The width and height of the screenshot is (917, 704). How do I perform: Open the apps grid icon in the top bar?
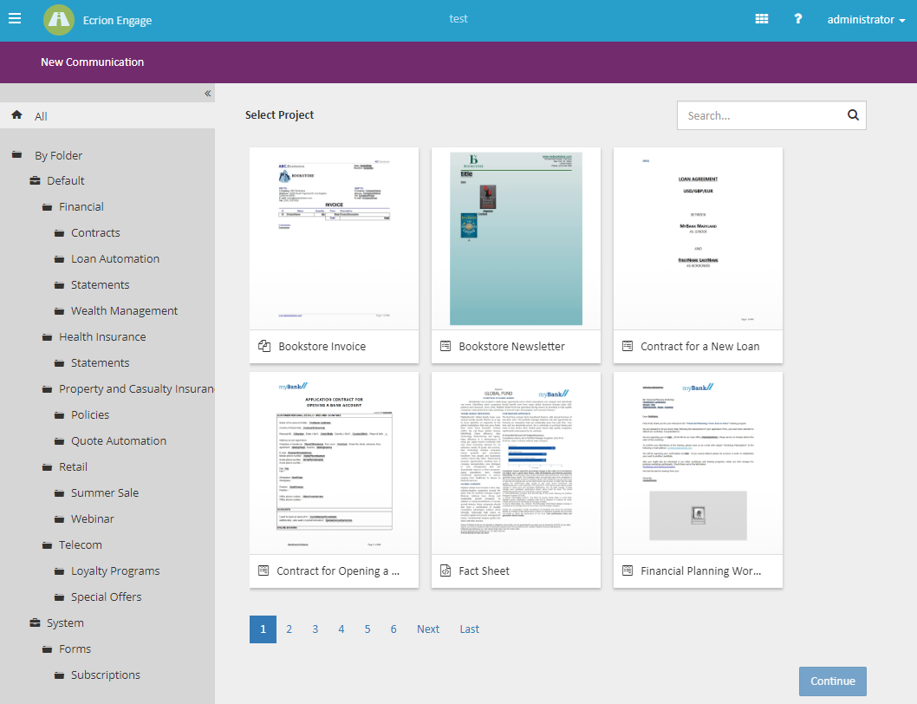[x=761, y=18]
